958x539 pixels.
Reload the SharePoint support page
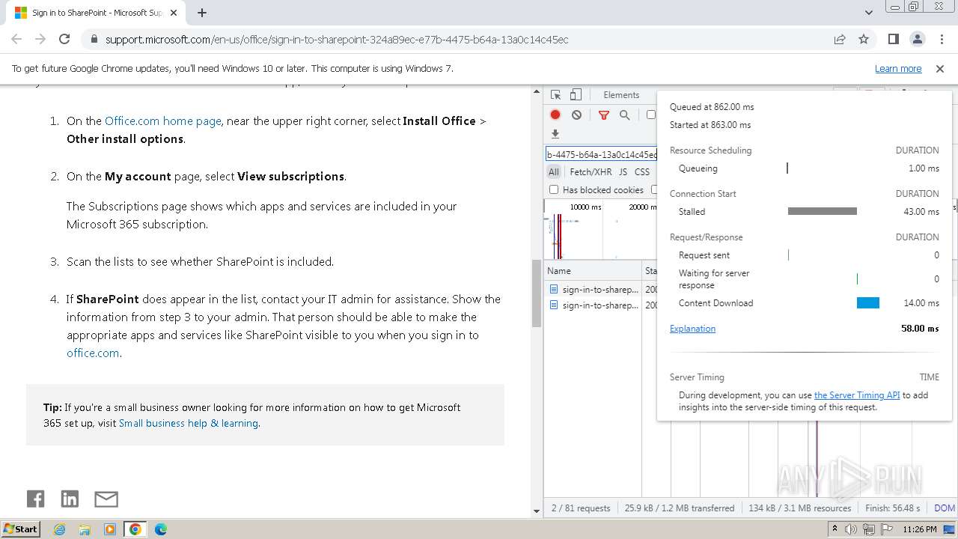(x=64, y=39)
